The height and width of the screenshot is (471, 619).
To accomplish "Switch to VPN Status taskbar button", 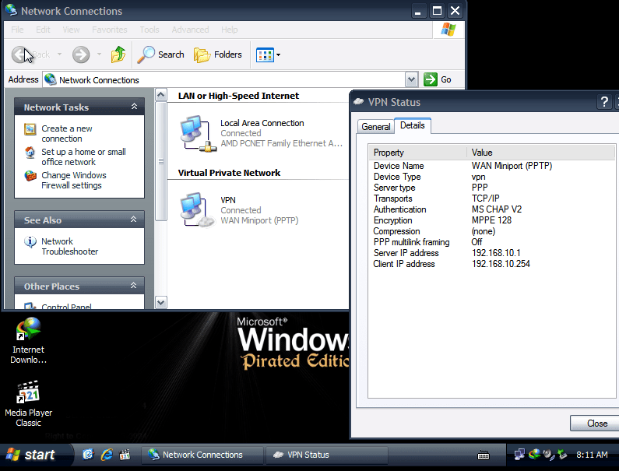I will (x=327, y=455).
